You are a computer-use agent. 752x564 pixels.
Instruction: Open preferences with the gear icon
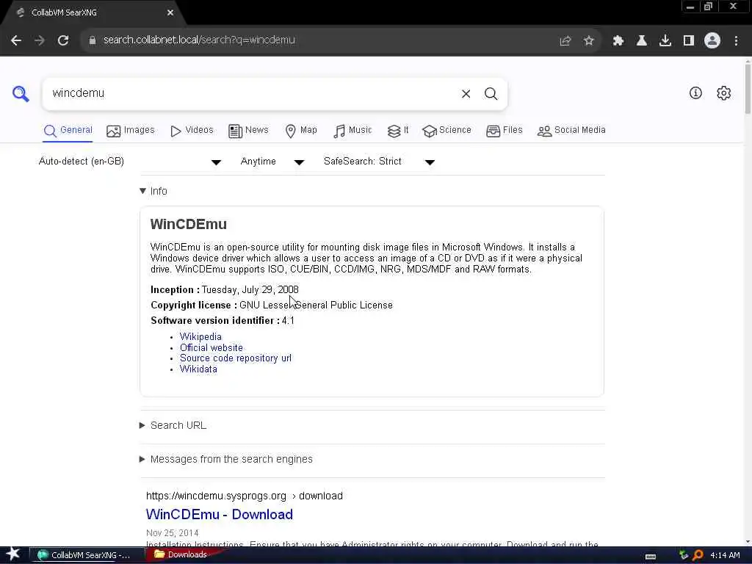(723, 93)
